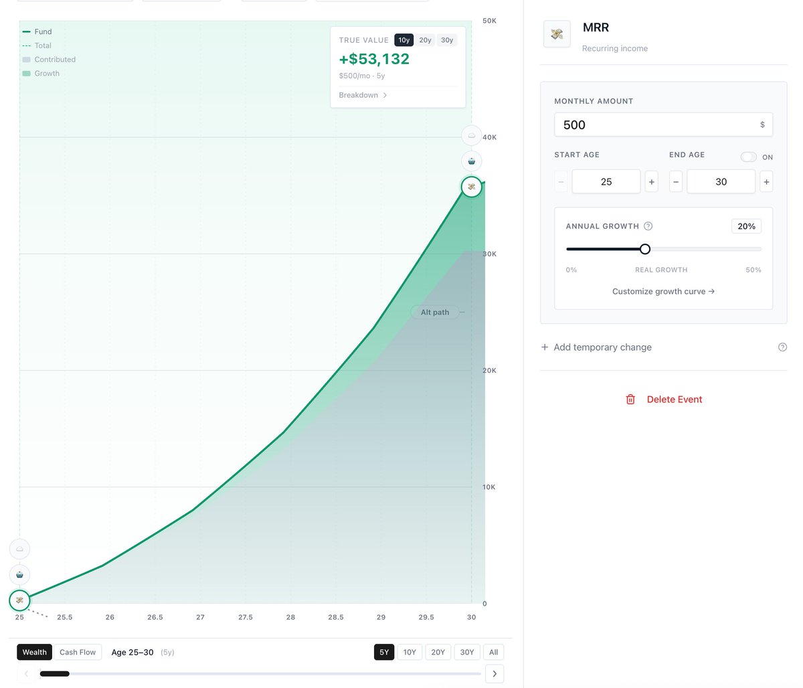Select the Wealth view tab
The height and width of the screenshot is (688, 803).
35,653
